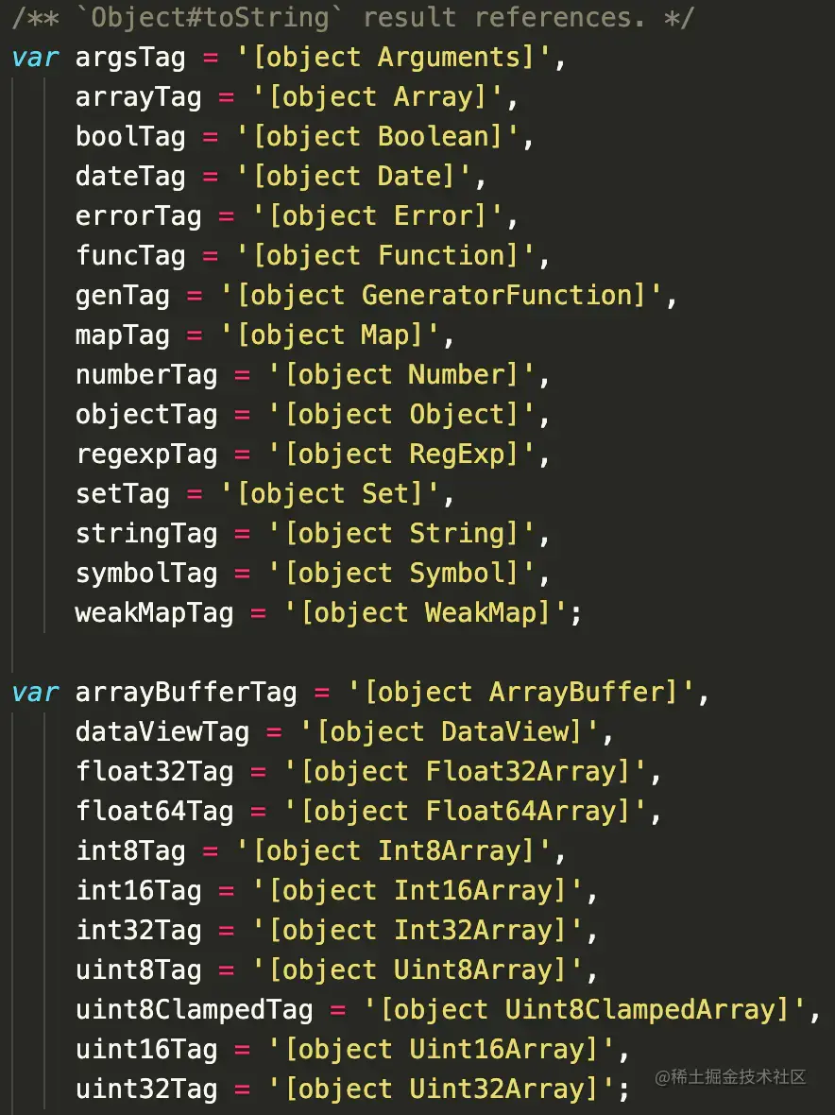Click the '[object Boolean]' string literal
This screenshot has width=835, height=1115.
378,137
